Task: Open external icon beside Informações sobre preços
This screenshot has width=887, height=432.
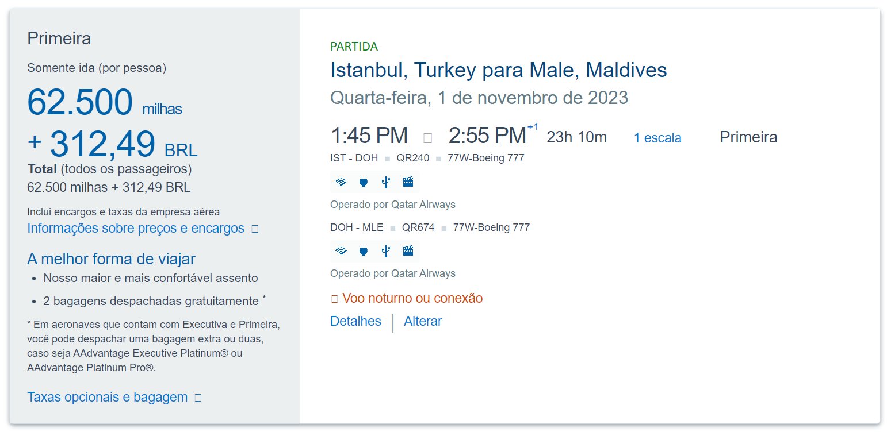Action: click(x=255, y=229)
